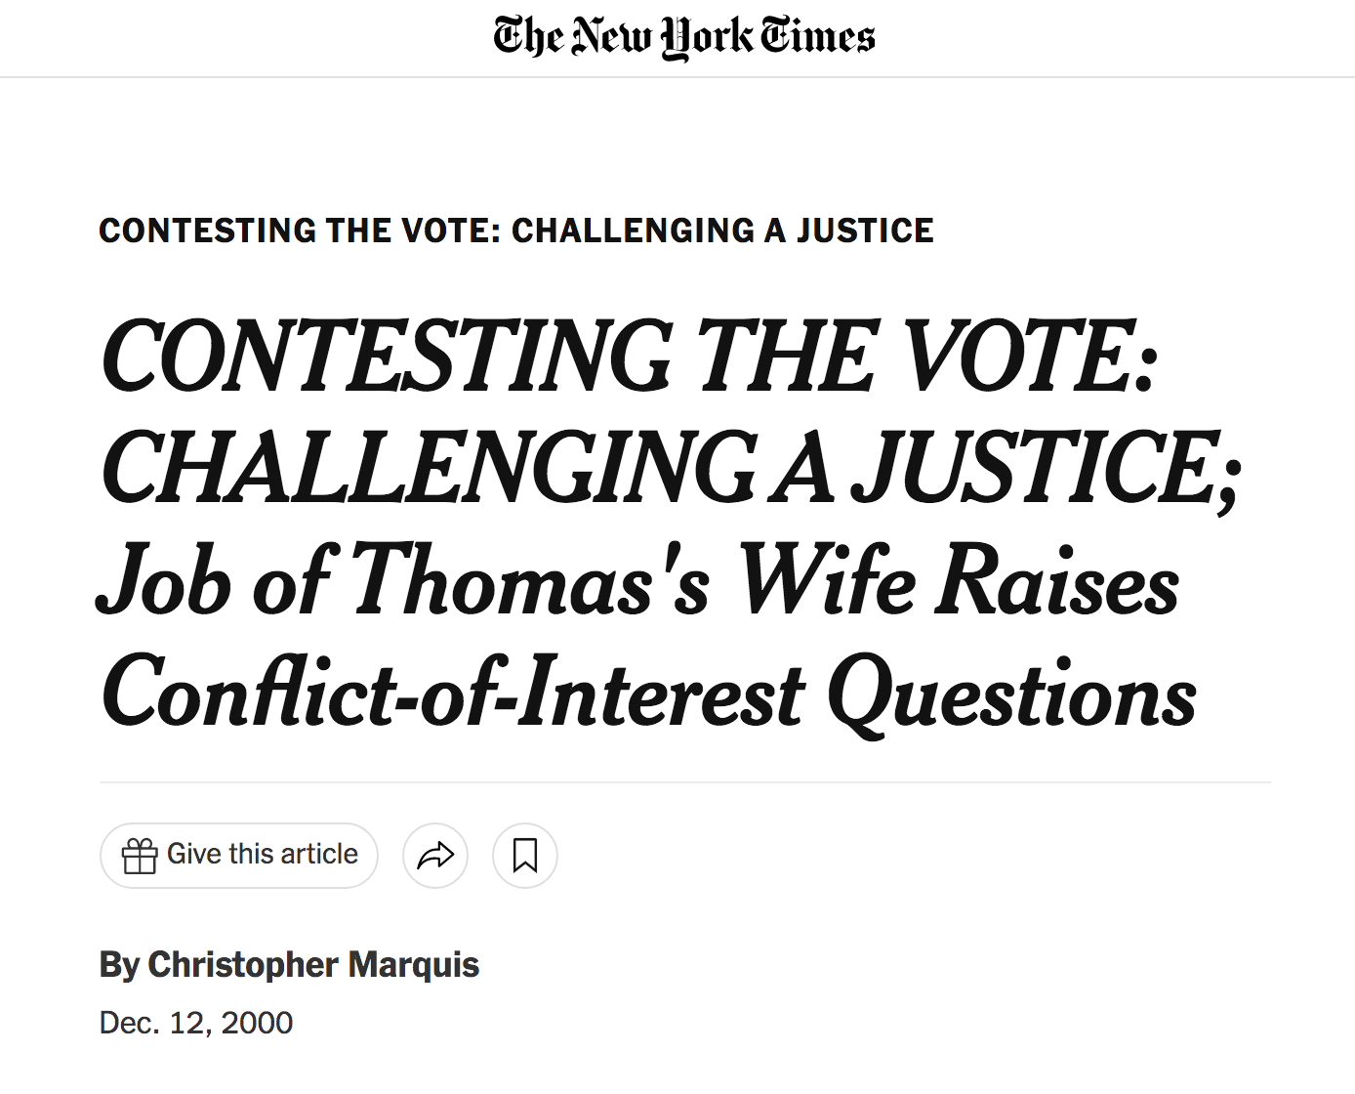1355x1094 pixels.
Task: Click the word "Questions" in the headline
Action: (x=1011, y=694)
